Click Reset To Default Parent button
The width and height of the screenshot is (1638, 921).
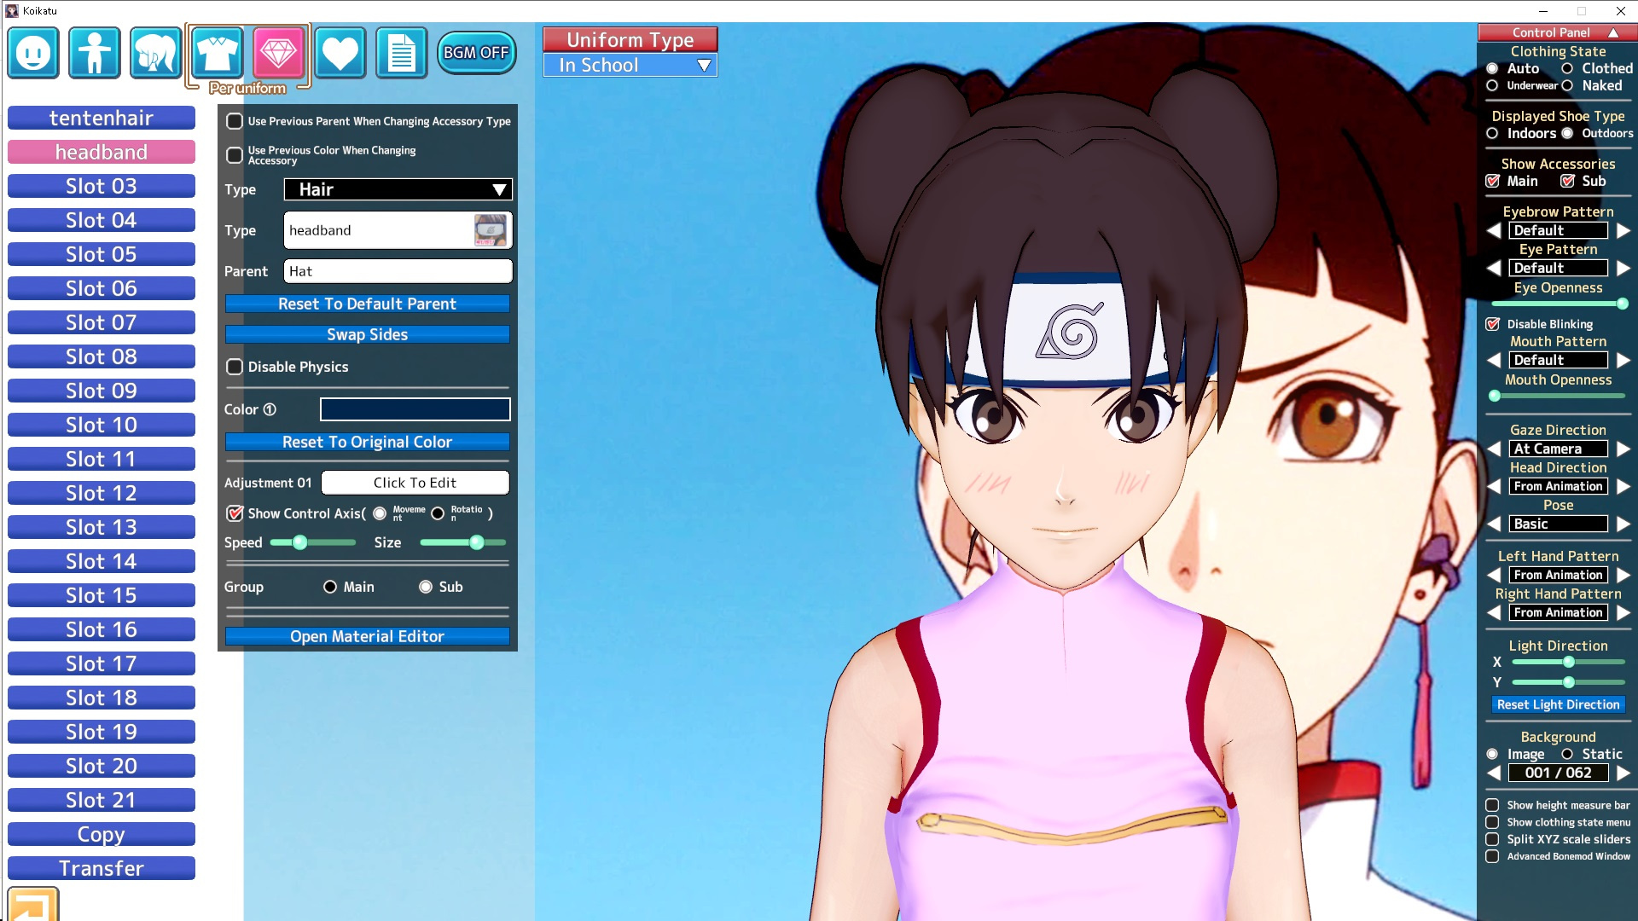coord(368,304)
